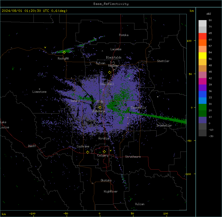The image size is (222, 217).
Task: Click the Strathmore label
Action: (x=133, y=157)
